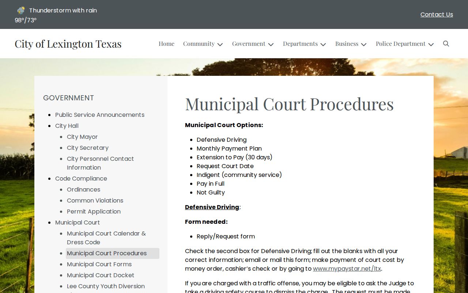468x293 pixels.
Task: Click the 98°/73° temperature reading
Action: [26, 20]
